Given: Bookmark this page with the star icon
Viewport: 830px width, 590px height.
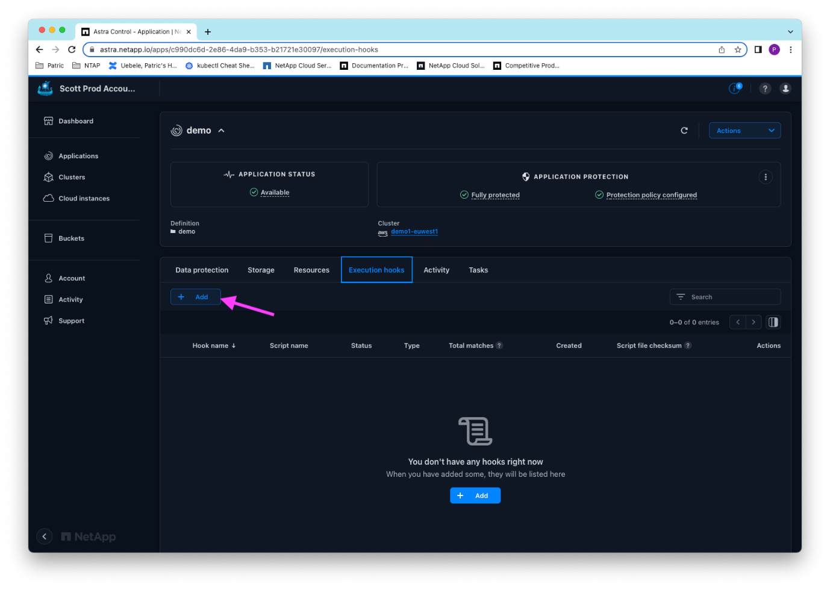Looking at the screenshot, I should [x=737, y=50].
